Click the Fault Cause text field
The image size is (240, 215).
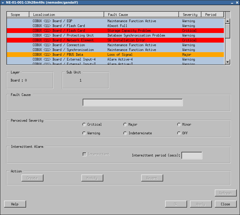133,103
